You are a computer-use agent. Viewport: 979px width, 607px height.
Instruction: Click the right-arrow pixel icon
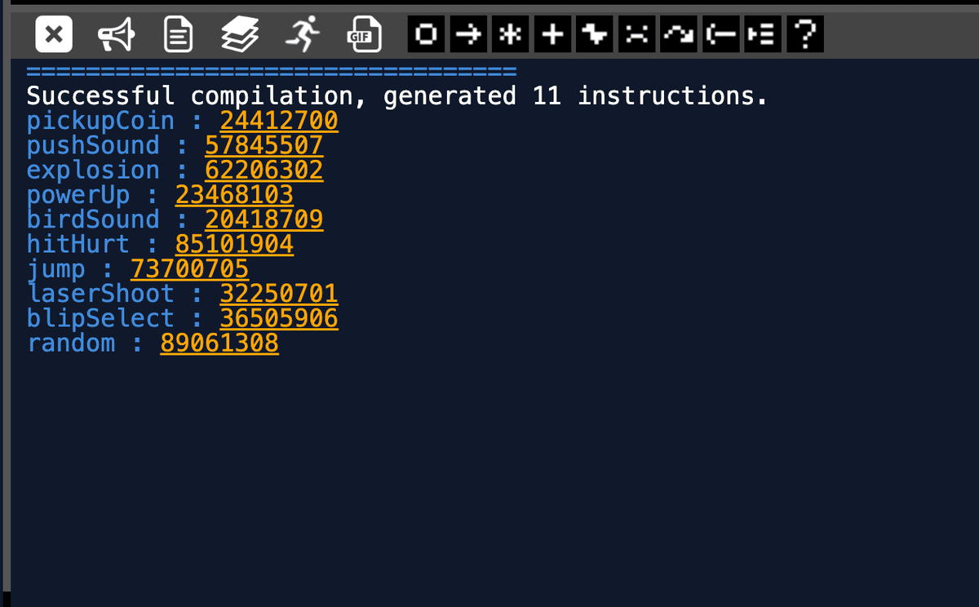point(467,33)
